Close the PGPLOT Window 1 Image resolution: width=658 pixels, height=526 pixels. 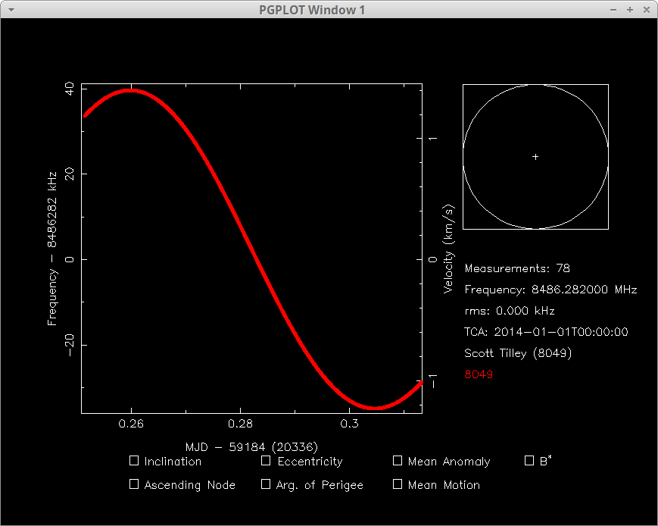tap(646, 10)
